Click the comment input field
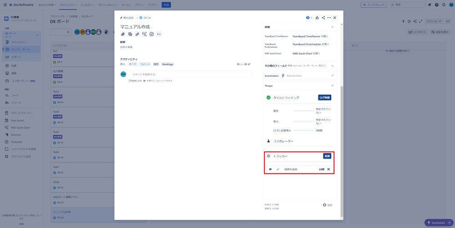Image resolution: width=455 pixels, height=228 pixels. click(190, 74)
